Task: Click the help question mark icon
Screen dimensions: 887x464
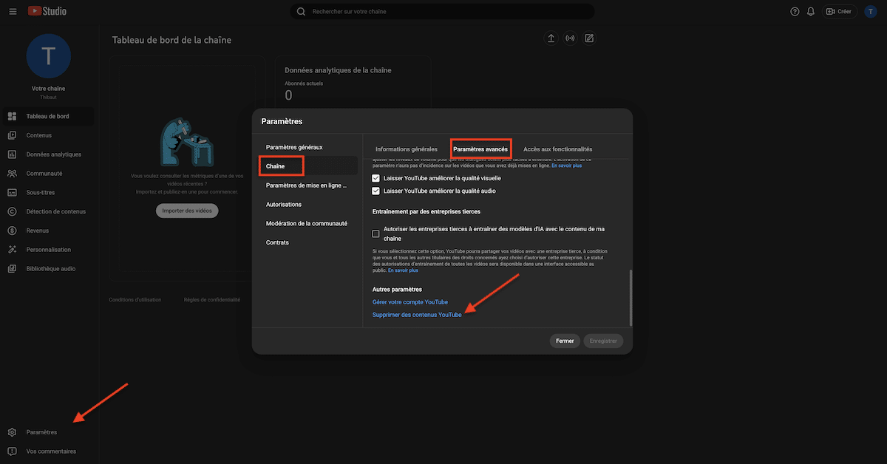Action: (x=795, y=11)
